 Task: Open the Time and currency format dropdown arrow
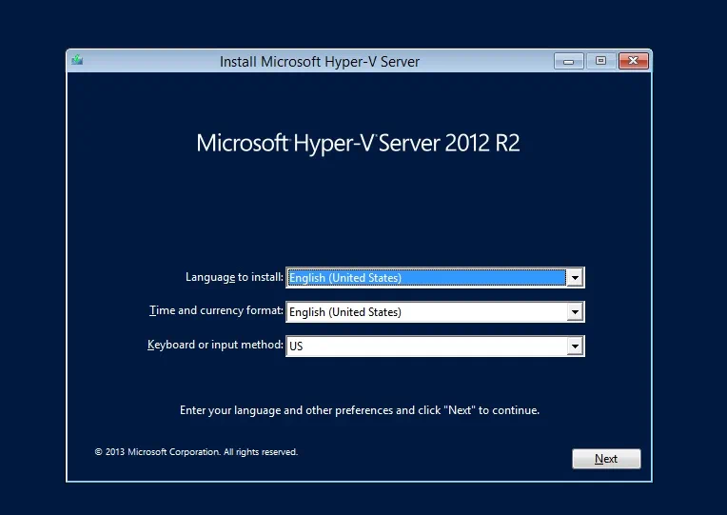pyautogui.click(x=574, y=312)
